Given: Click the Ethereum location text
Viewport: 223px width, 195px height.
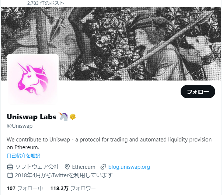Looking at the screenshot, I should tap(84, 167).
